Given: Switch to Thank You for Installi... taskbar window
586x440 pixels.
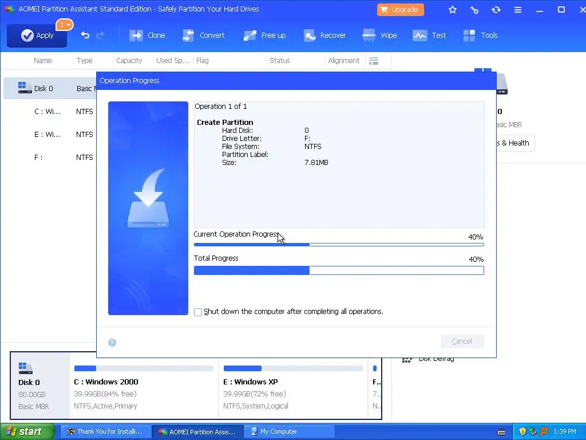Looking at the screenshot, I should point(106,432).
